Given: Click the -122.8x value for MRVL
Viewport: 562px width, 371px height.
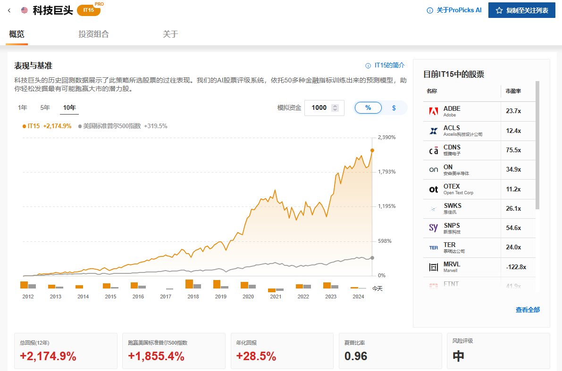Looking at the screenshot, I should pyautogui.click(x=516, y=267).
